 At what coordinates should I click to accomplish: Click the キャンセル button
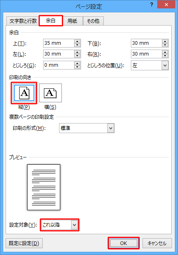coord(157,243)
